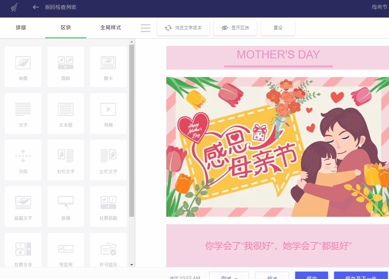Click the scroll down arrow in block panel
The width and height of the screenshot is (389, 279).
[132, 264]
